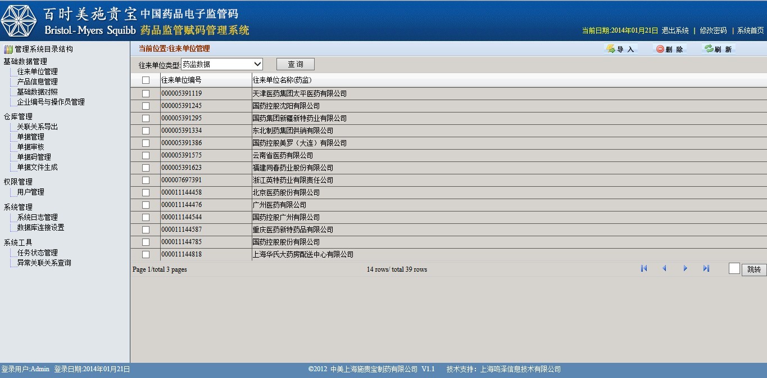Open 关联关系导出 in sidebar
Screen dimensions: 767x378
[37, 127]
